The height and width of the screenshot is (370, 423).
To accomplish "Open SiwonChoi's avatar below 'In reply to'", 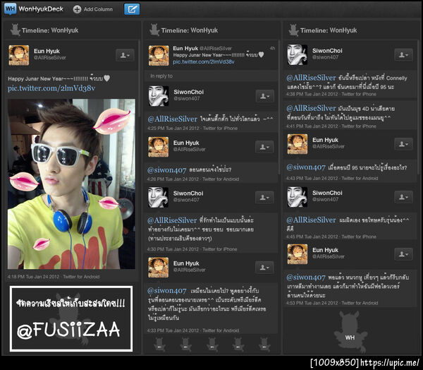I will pos(159,96).
